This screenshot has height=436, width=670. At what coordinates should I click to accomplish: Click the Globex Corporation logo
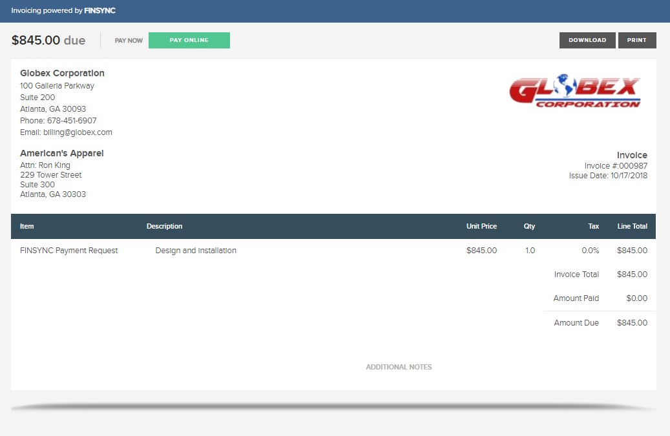(575, 91)
